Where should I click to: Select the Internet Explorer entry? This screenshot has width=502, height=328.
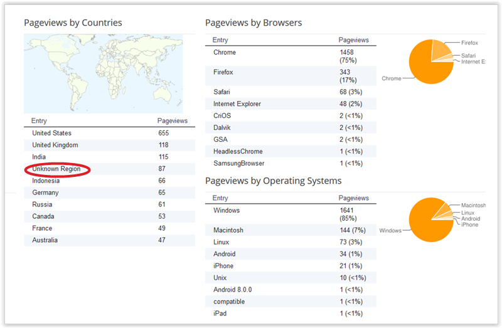(237, 104)
